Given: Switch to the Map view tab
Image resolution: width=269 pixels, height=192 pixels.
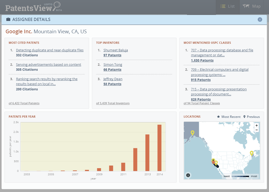Looking at the screenshot, I should pyautogui.click(x=251, y=6).
